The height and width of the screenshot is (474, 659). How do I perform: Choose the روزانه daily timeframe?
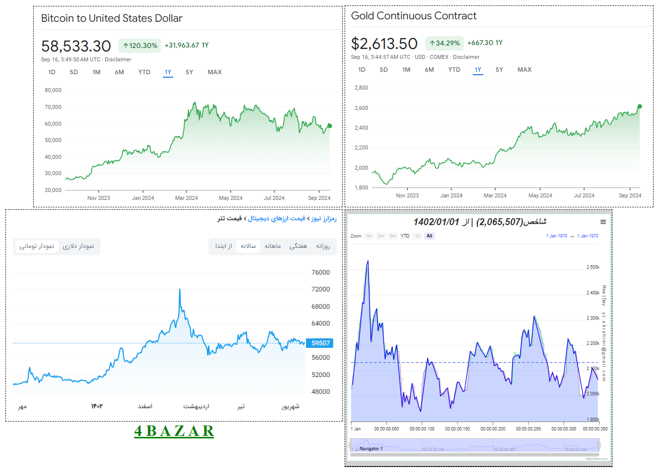point(323,246)
